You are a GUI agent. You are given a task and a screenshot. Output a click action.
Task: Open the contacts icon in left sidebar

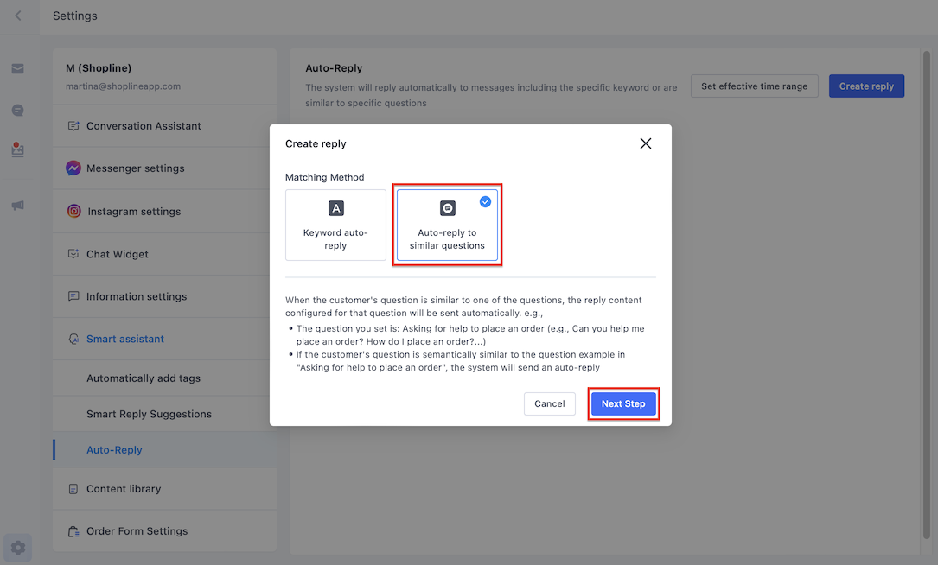coord(18,149)
